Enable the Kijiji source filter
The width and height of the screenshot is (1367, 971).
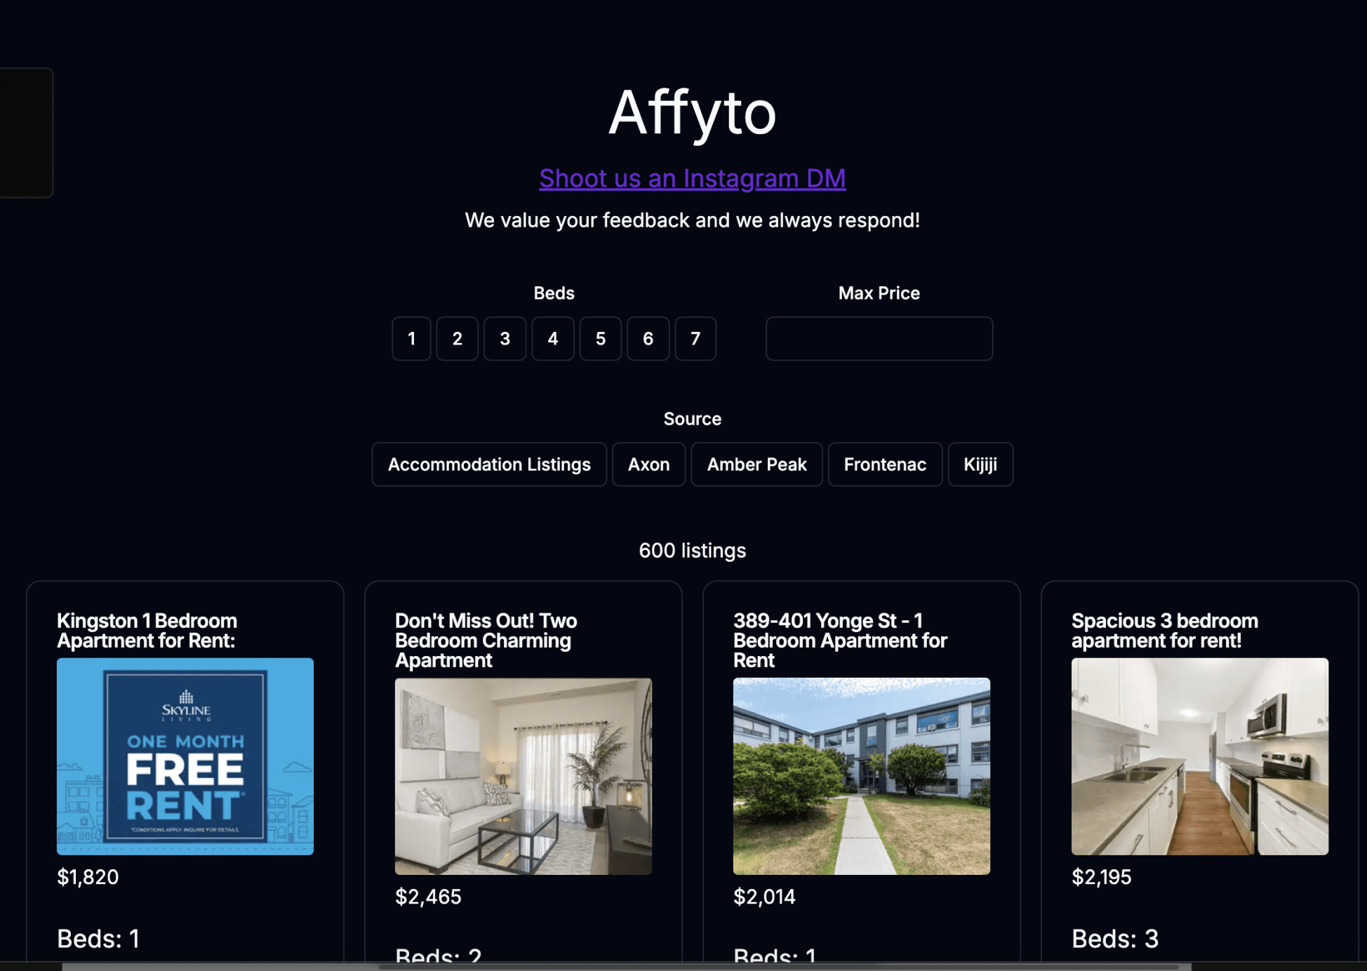tap(980, 464)
